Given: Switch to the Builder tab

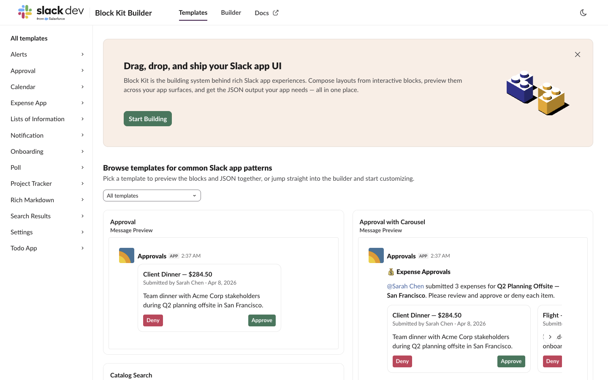Looking at the screenshot, I should tap(231, 13).
